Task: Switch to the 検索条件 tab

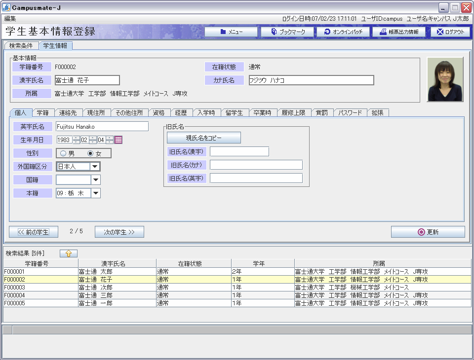Action: 21,46
